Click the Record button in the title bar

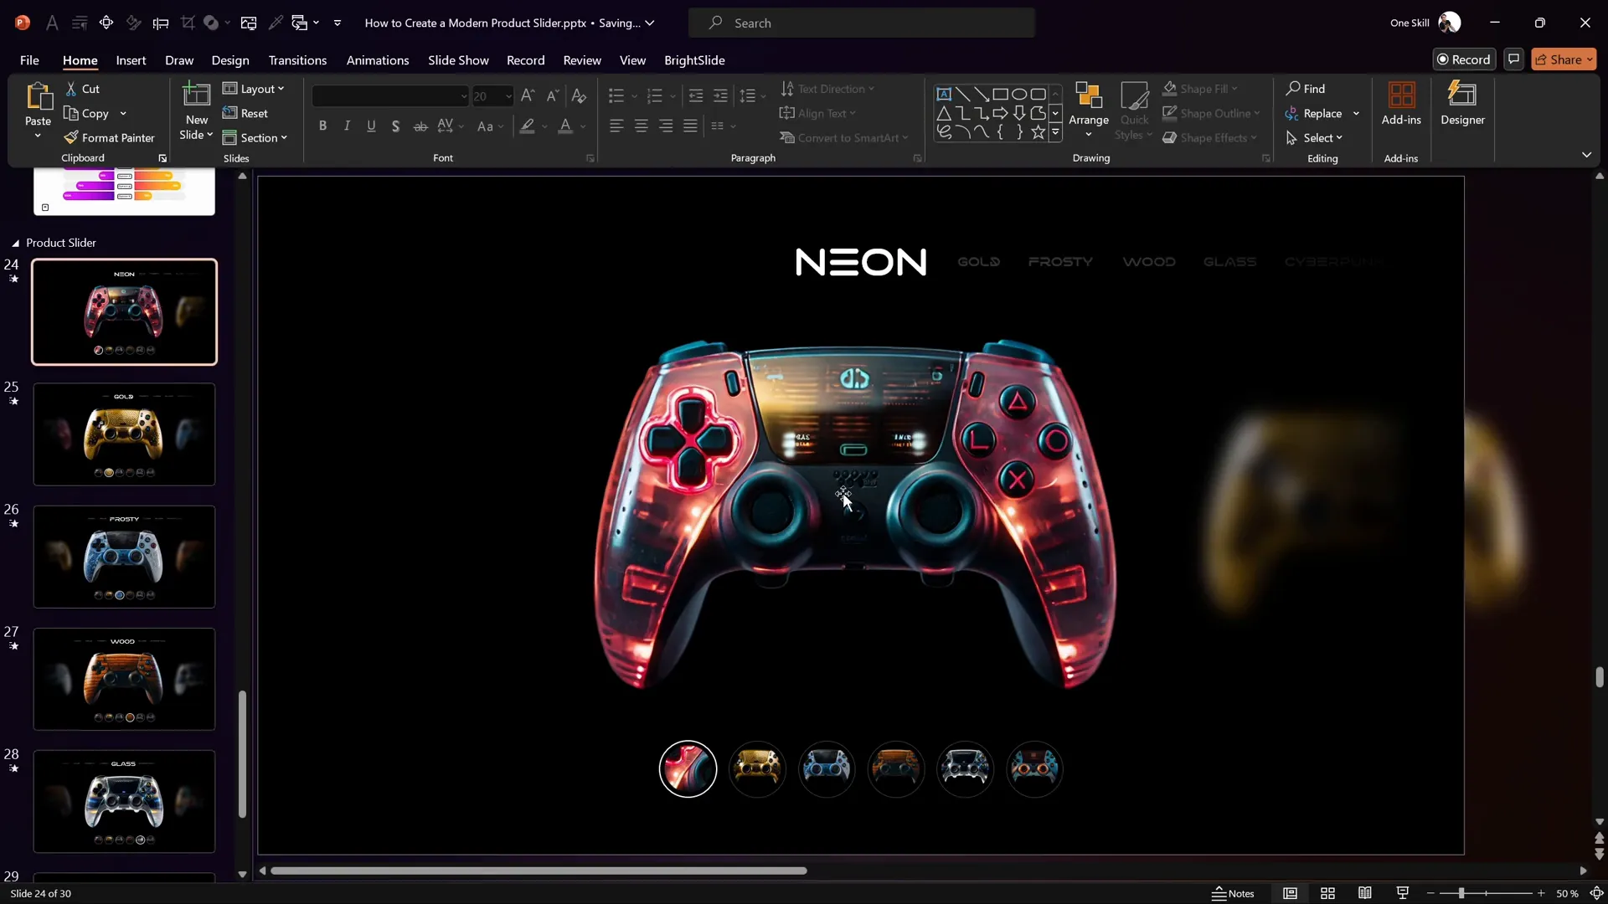1464,59
